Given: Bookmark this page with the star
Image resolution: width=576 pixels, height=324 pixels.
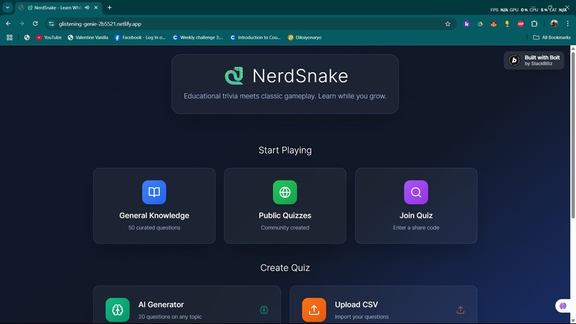Looking at the screenshot, I should pos(447,24).
